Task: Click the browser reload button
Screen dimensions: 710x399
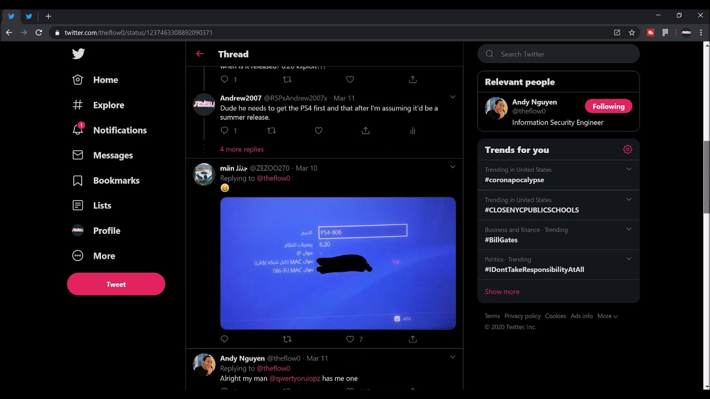Action: coord(38,33)
